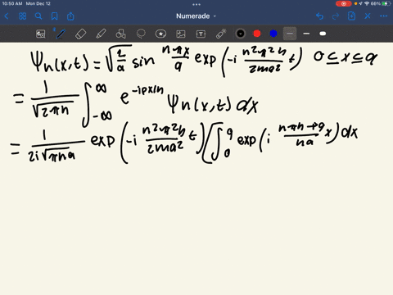Image resolution: width=393 pixels, height=295 pixels.
Task: Go back using the left chevron
Action: point(7,16)
